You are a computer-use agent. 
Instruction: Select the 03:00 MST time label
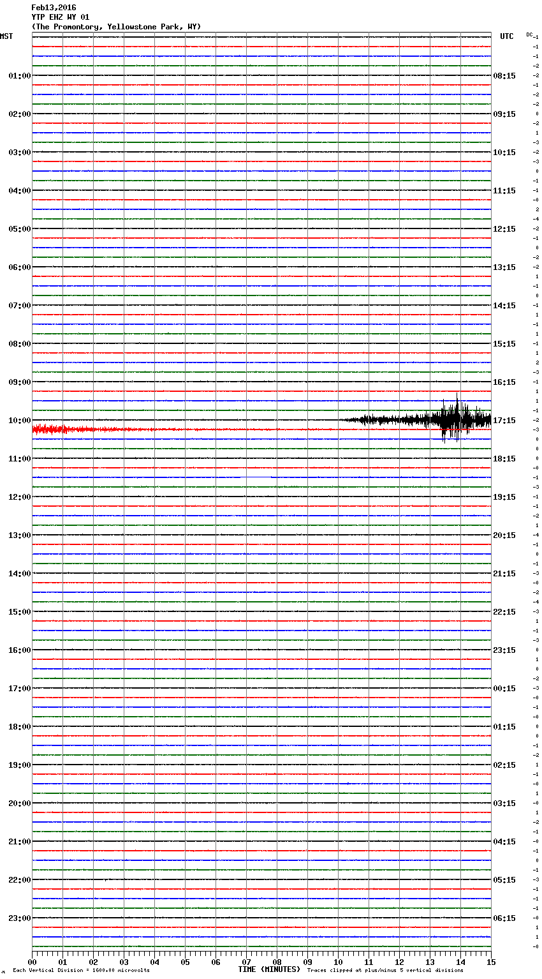pyautogui.click(x=19, y=153)
